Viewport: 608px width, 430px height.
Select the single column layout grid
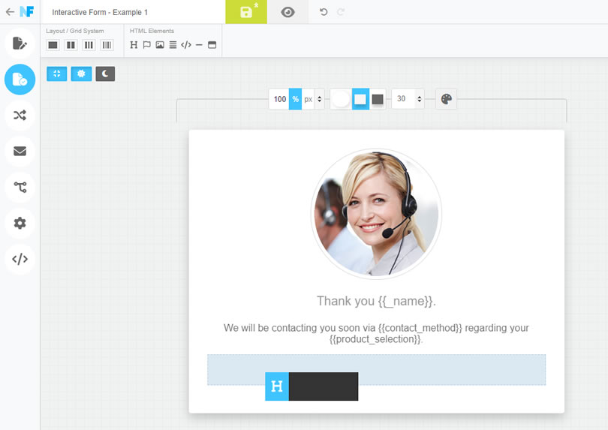pyautogui.click(x=53, y=45)
